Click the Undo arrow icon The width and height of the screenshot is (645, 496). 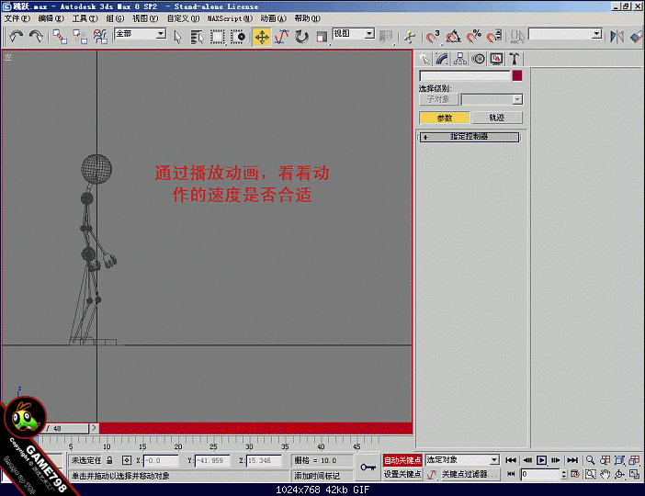16,37
